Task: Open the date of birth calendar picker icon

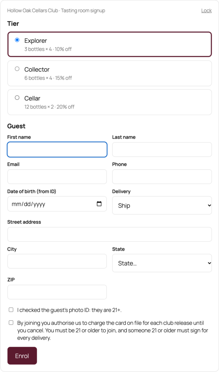Action: point(99,203)
